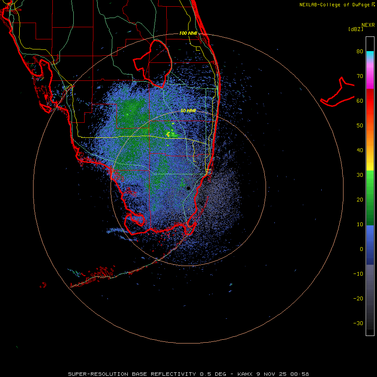The image size is (377, 377).
Task: Click the strongest yellow-red storm cell echo
Action: point(168,135)
